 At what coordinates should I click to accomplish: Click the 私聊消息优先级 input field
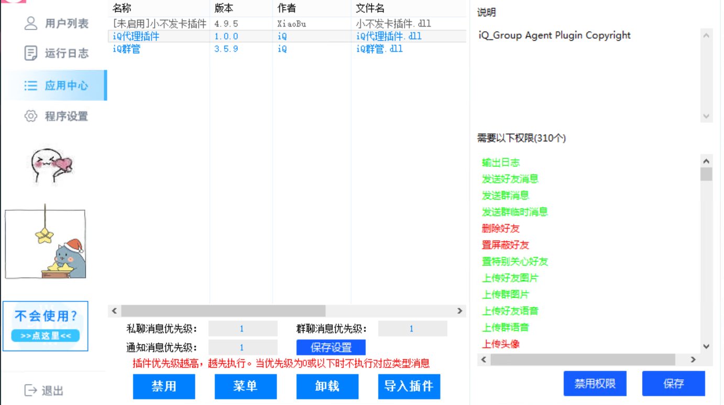(x=243, y=329)
